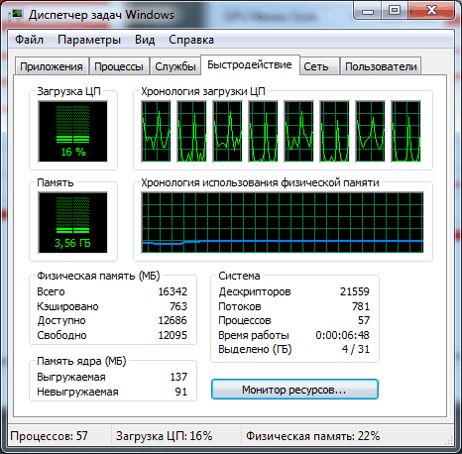Switch to the Пользователи tab

click(381, 66)
